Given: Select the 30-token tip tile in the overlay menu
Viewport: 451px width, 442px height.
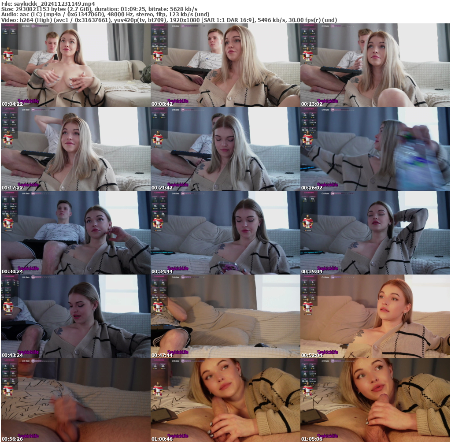Looking at the screenshot, I should pyautogui.click(x=305, y=46).
